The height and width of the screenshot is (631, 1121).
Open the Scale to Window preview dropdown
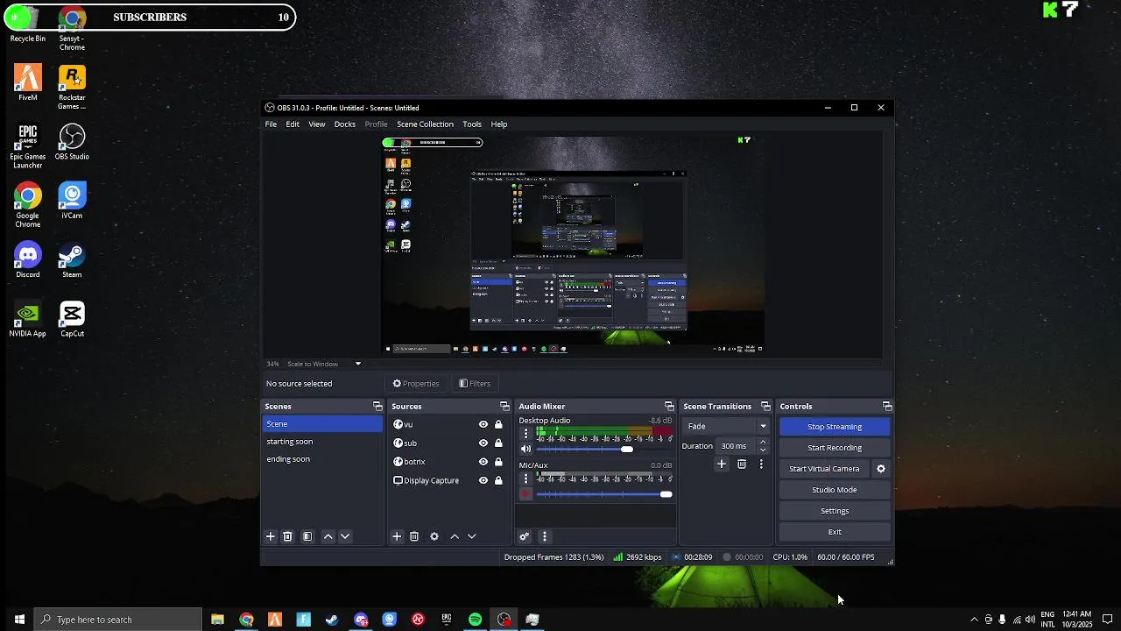357,364
